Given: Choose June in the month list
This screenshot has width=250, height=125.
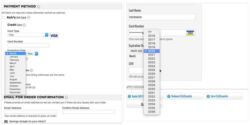Looking at the screenshot, I should (x=15, y=73).
